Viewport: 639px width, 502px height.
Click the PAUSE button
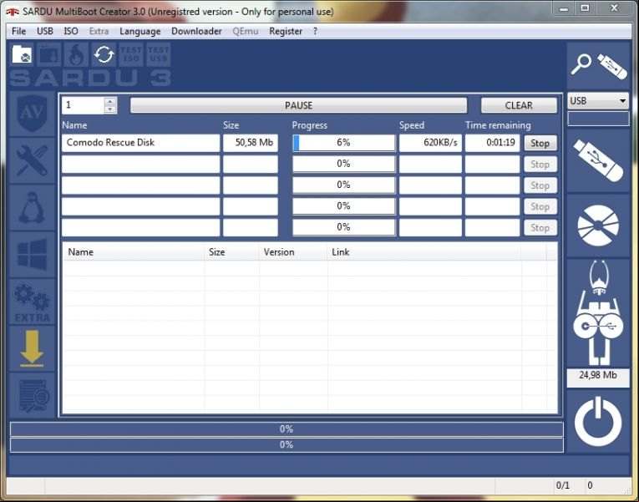click(298, 105)
